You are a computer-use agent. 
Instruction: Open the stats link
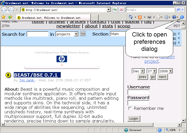point(107,26)
